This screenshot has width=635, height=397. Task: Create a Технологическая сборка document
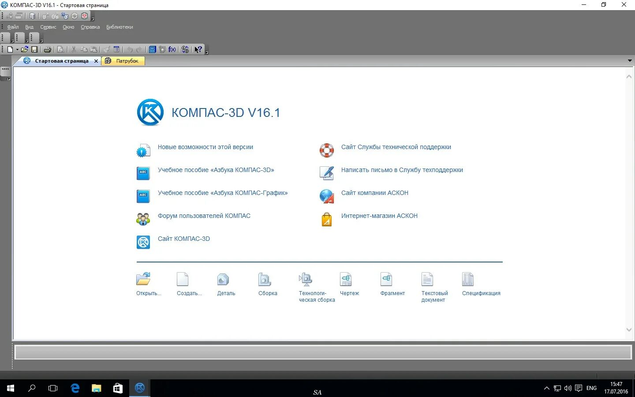tap(305, 279)
